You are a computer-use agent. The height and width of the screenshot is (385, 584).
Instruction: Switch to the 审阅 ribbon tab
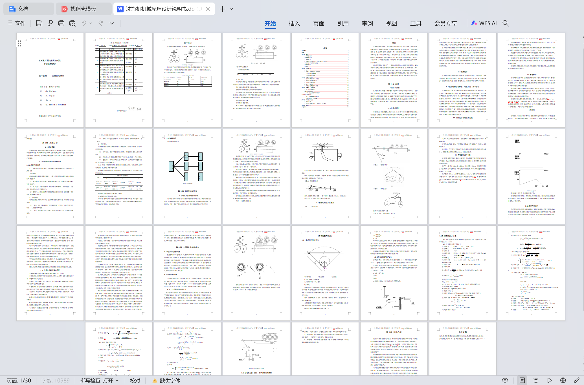tap(367, 23)
